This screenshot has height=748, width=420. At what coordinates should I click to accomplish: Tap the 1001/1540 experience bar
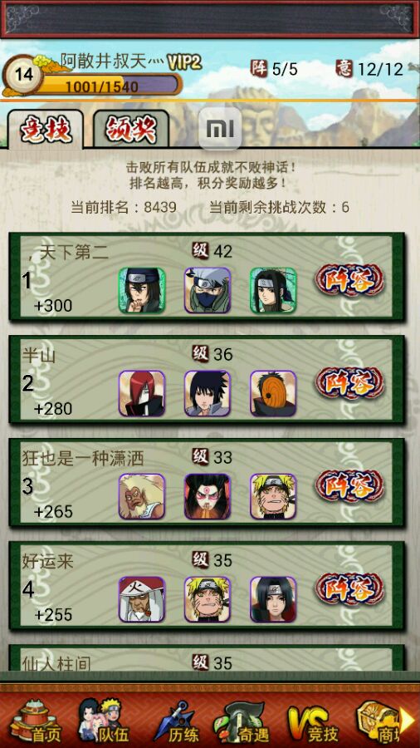point(109,86)
